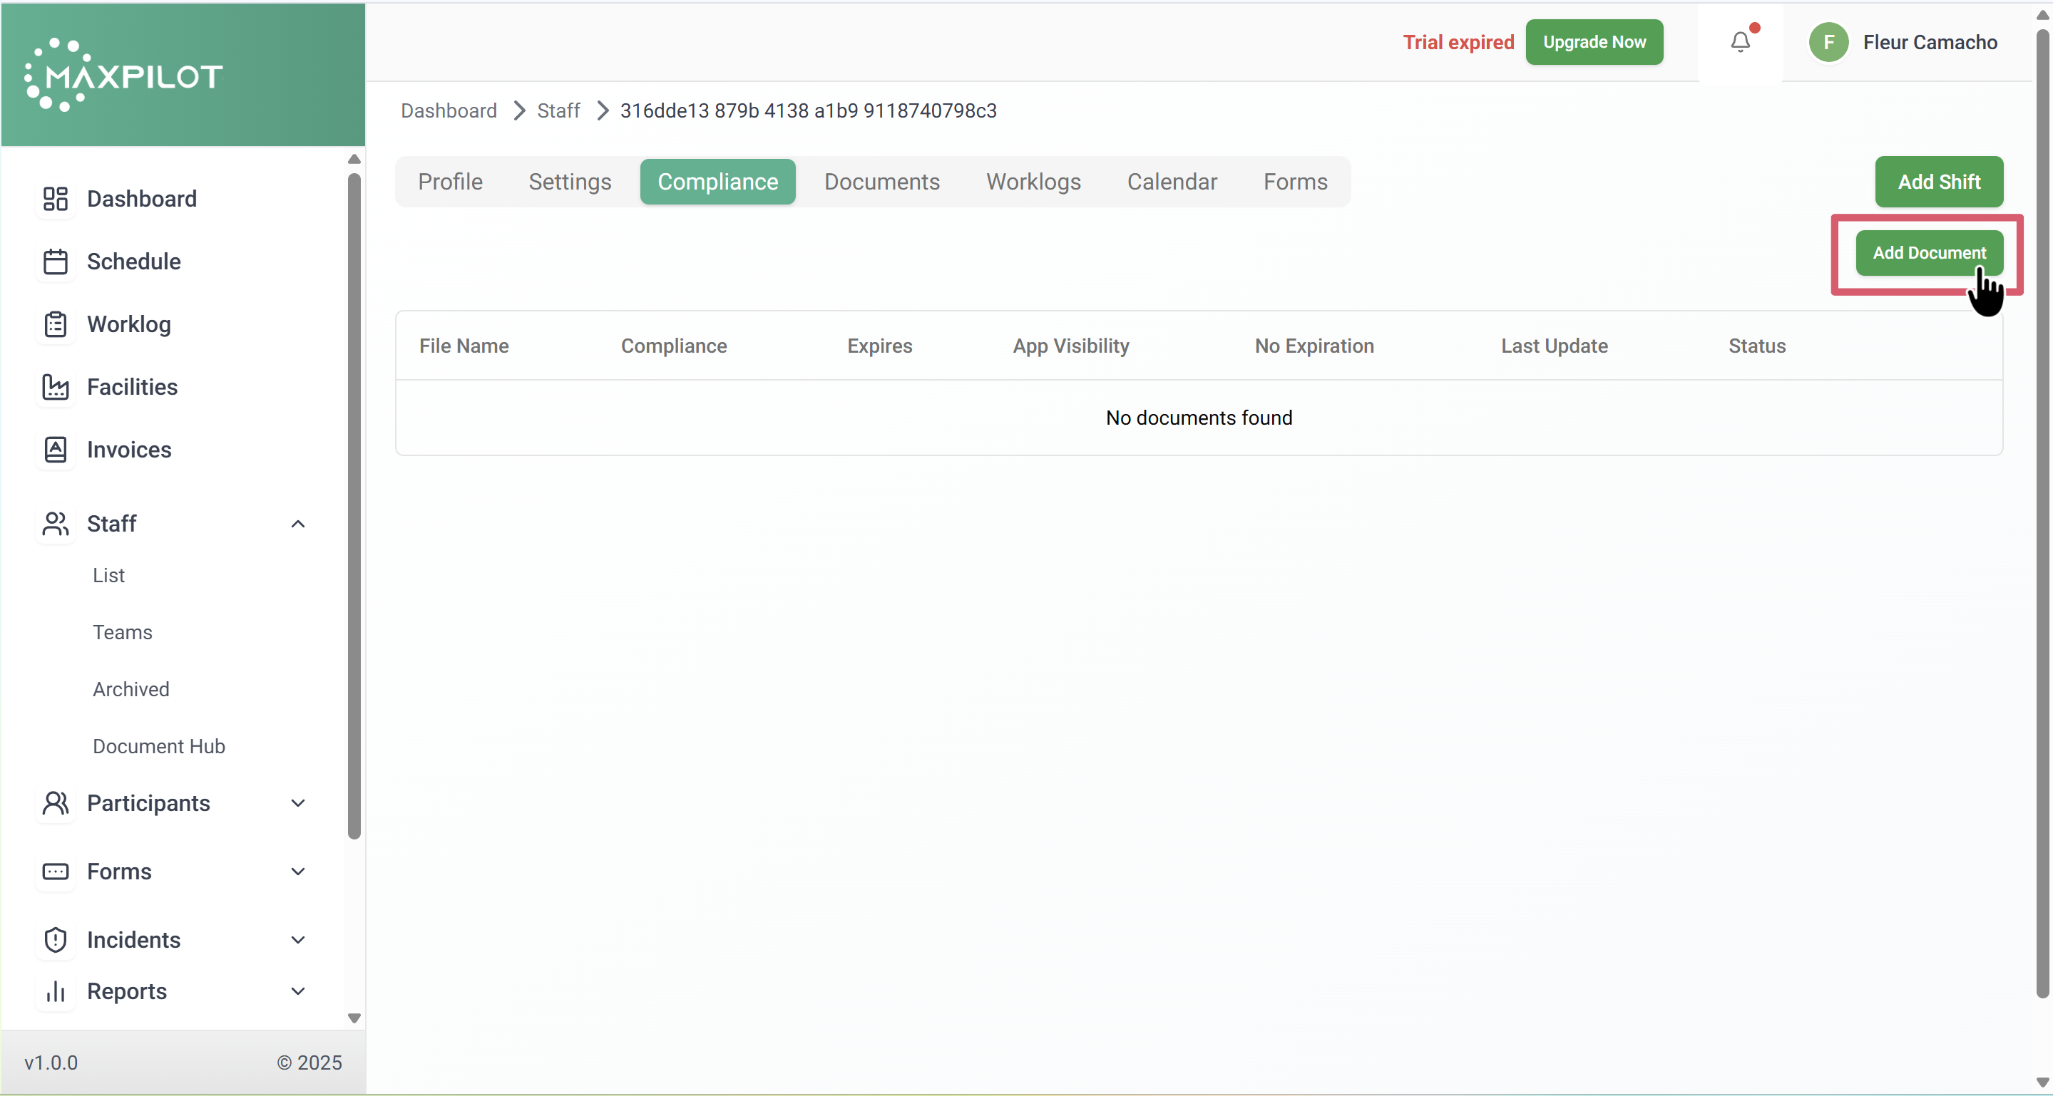
Task: Click the Upgrade Now button
Action: tap(1594, 42)
